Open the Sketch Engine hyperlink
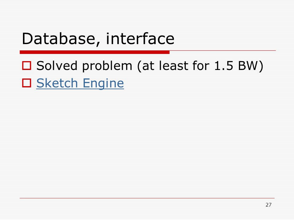This screenshot has width=294, height=220. click(x=80, y=83)
